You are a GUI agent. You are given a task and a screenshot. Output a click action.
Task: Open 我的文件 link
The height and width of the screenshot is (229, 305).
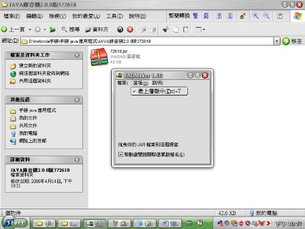click(28, 118)
